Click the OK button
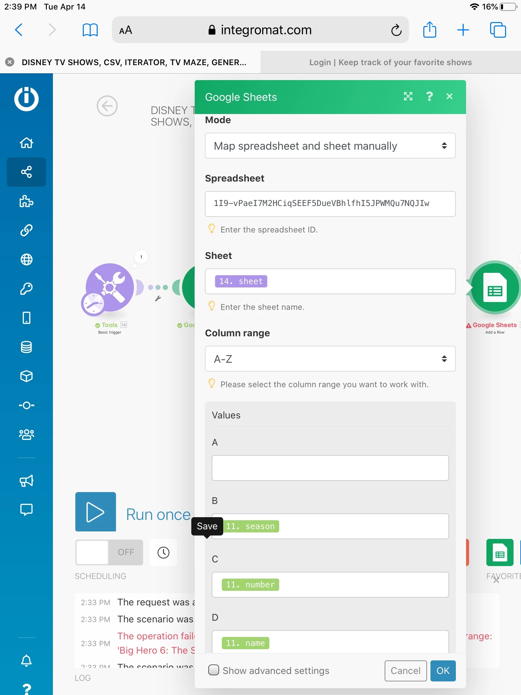 [x=443, y=671]
